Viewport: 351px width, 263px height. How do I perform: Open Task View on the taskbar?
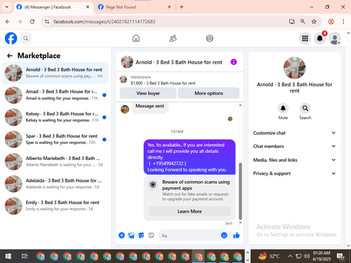[25, 256]
